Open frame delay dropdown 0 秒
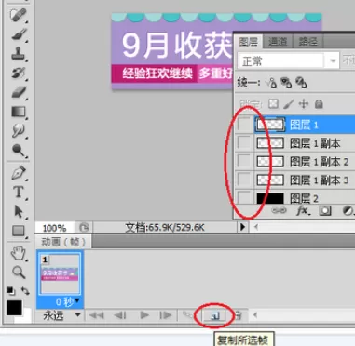 coord(67,301)
